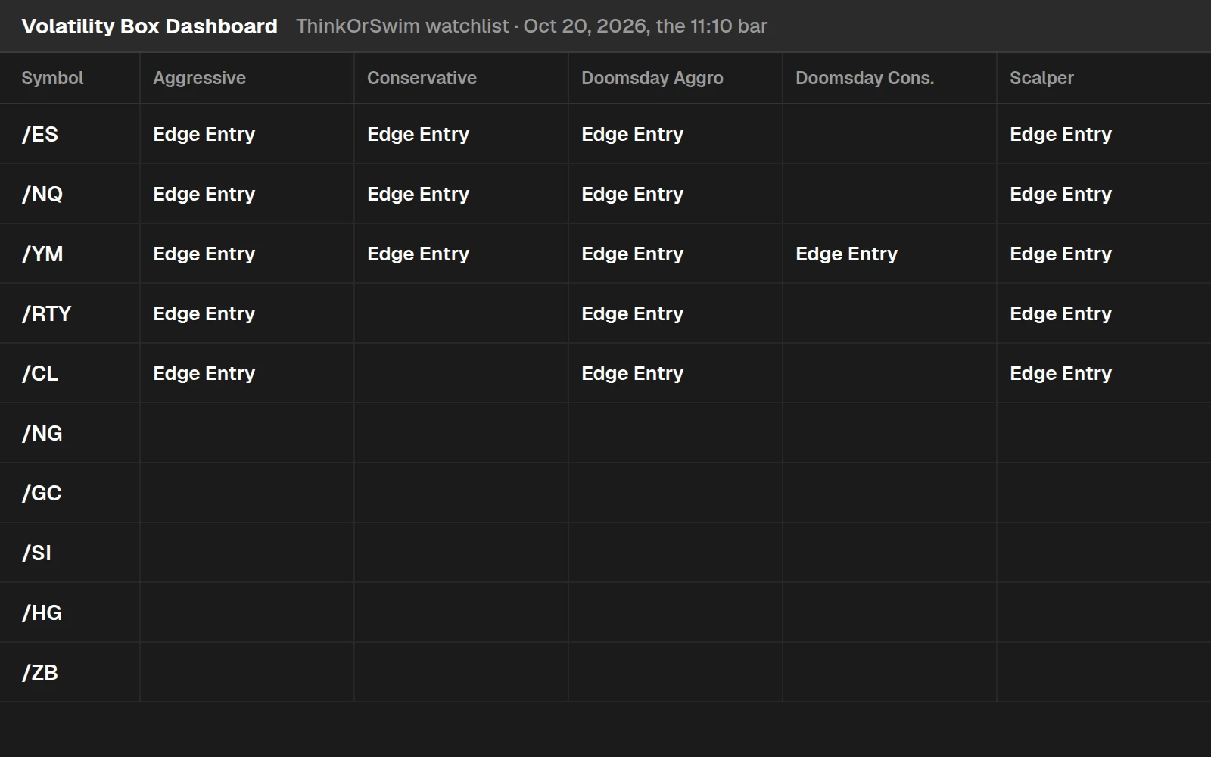The width and height of the screenshot is (1211, 757).
Task: Click /YM Conservative Edge Entry cell
Action: tap(461, 254)
